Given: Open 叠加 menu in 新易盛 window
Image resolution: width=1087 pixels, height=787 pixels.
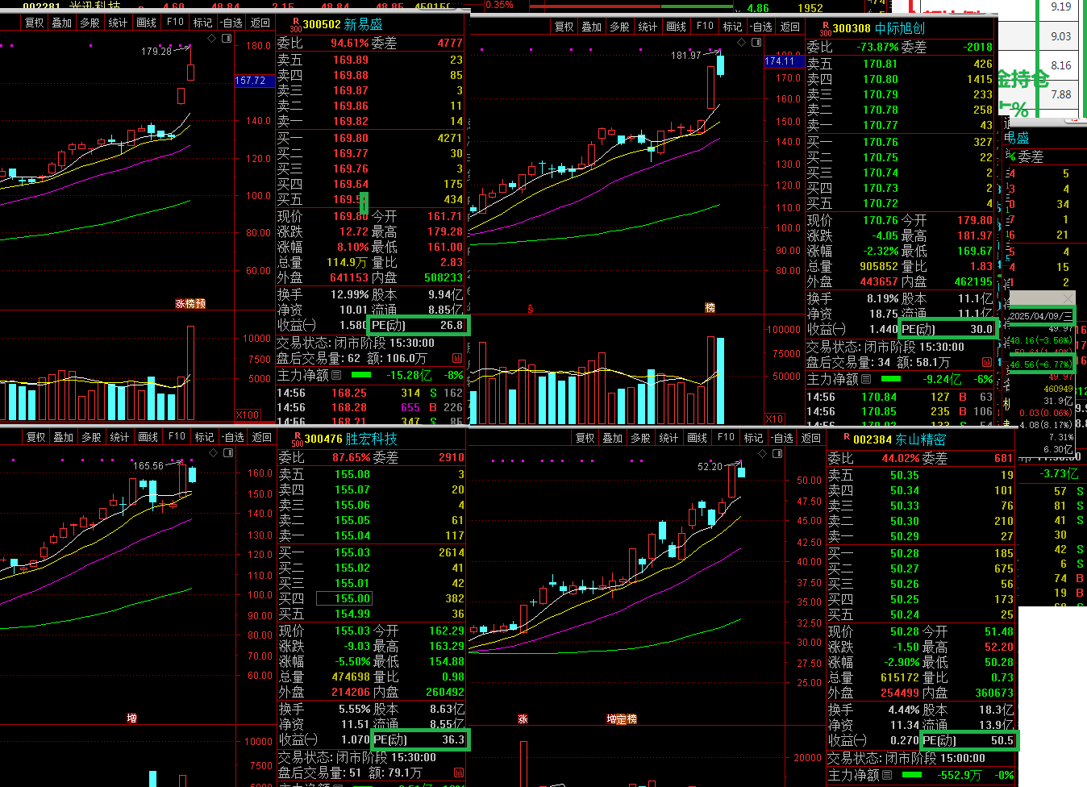Looking at the screenshot, I should [x=62, y=23].
